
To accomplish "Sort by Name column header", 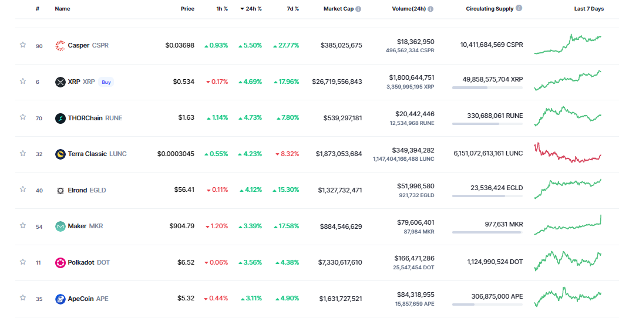I will coord(62,9).
